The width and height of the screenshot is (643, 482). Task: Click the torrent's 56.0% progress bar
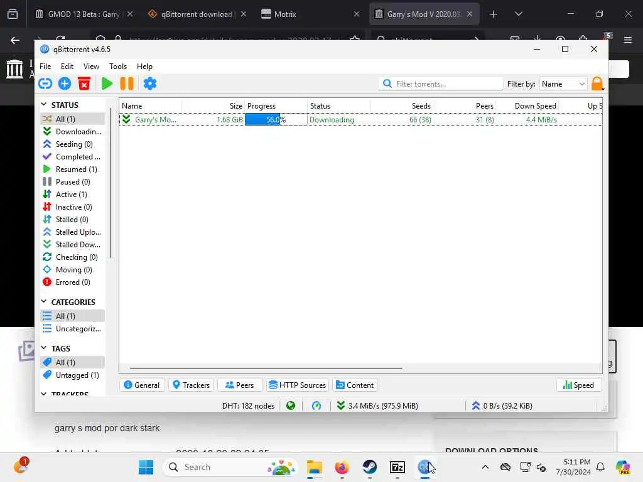(276, 120)
